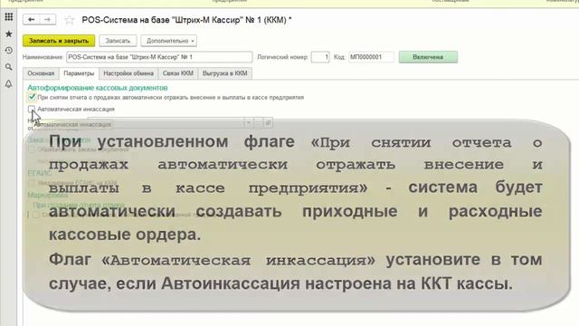Uncheck 'При снятии отчета о продажах' checkbox
The width and height of the screenshot is (579, 326).
[x=32, y=97]
